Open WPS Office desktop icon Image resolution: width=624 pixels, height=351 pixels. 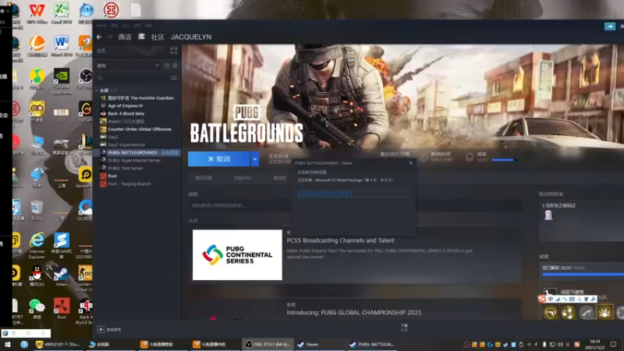click(37, 13)
